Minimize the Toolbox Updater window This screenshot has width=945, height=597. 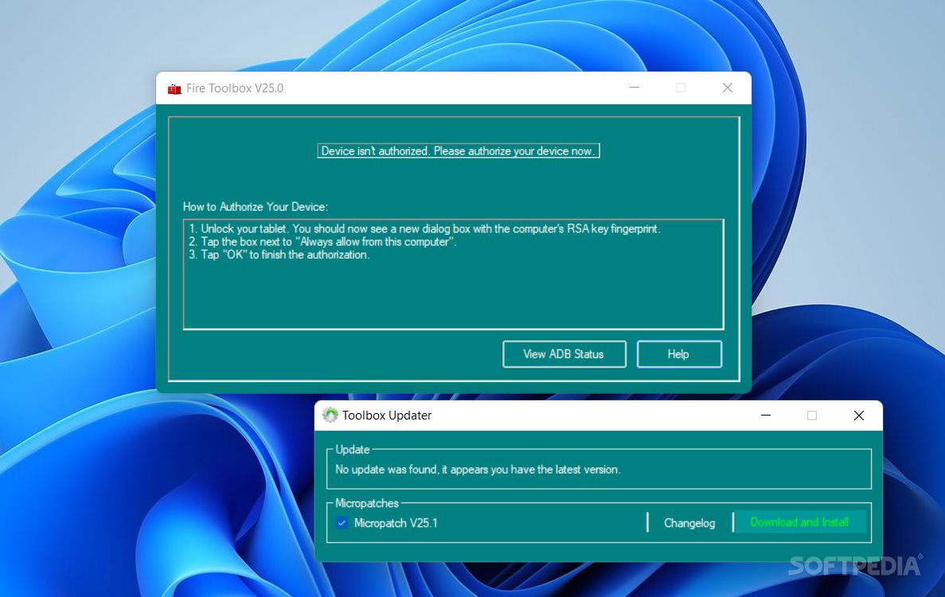[765, 415]
